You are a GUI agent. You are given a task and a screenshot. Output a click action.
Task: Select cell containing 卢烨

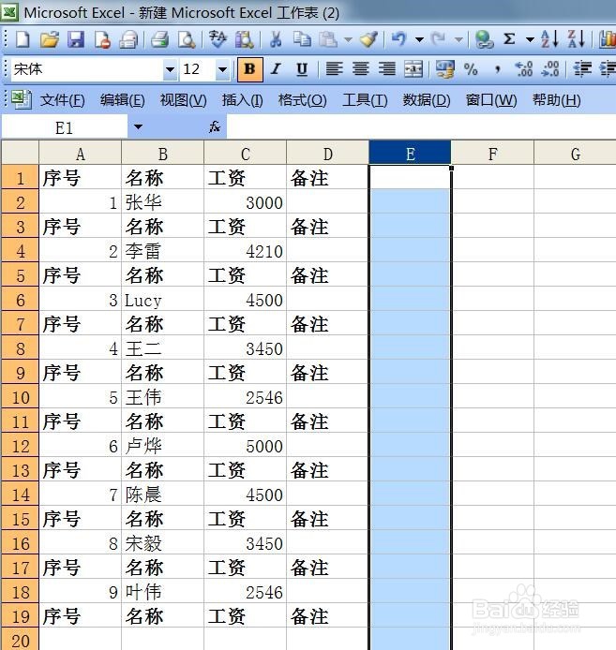163,446
